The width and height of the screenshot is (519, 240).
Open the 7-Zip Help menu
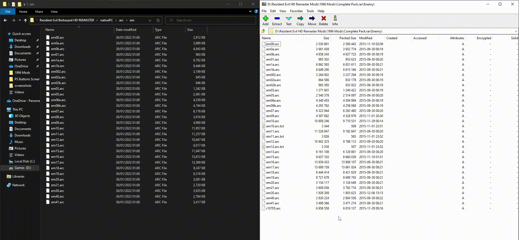coord(321,11)
